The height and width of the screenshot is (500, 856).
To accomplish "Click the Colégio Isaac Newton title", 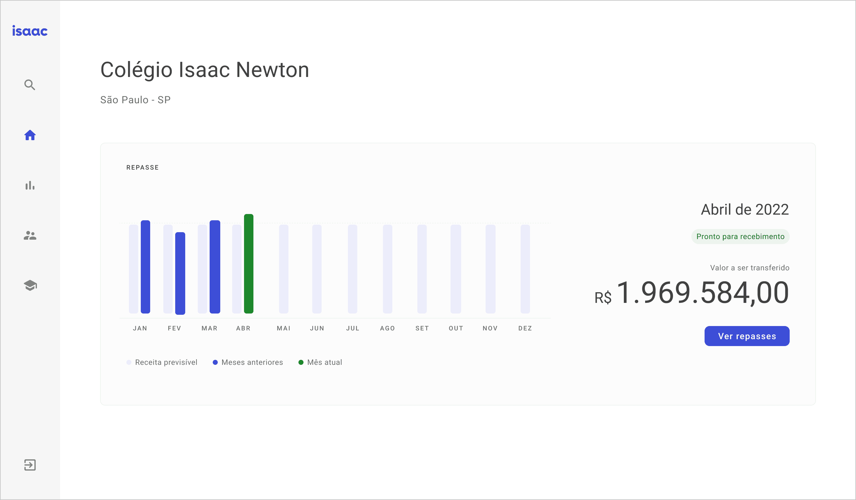I will pyautogui.click(x=205, y=70).
